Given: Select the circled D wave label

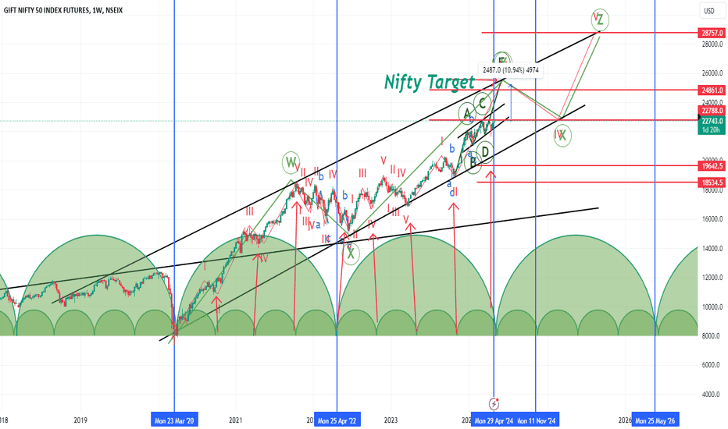Looking at the screenshot, I should pyautogui.click(x=485, y=152).
